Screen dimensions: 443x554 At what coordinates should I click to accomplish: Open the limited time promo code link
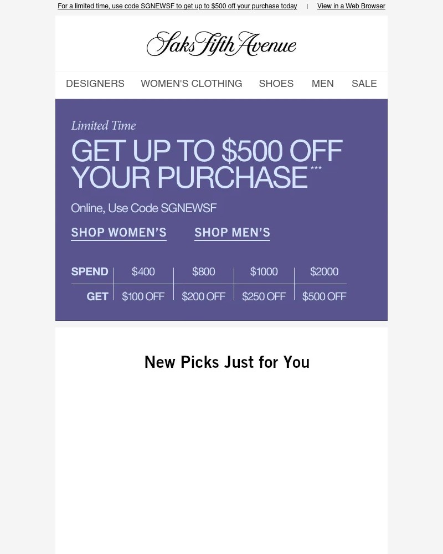point(177,6)
